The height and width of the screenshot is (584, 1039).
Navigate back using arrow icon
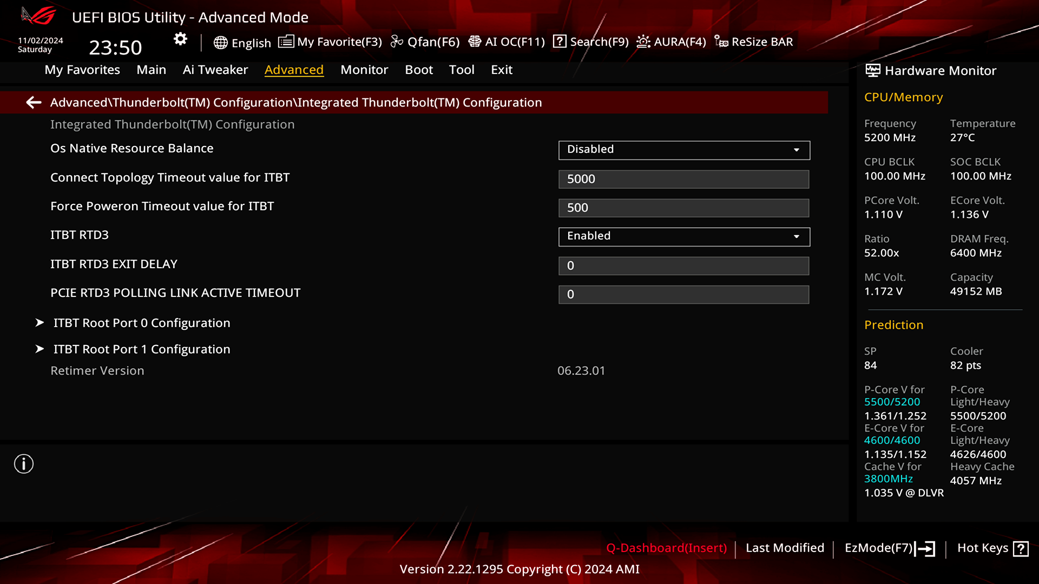click(33, 102)
